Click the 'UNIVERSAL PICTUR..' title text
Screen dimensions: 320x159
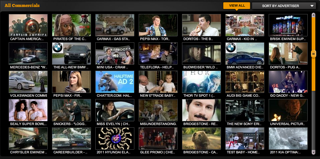point(288,124)
